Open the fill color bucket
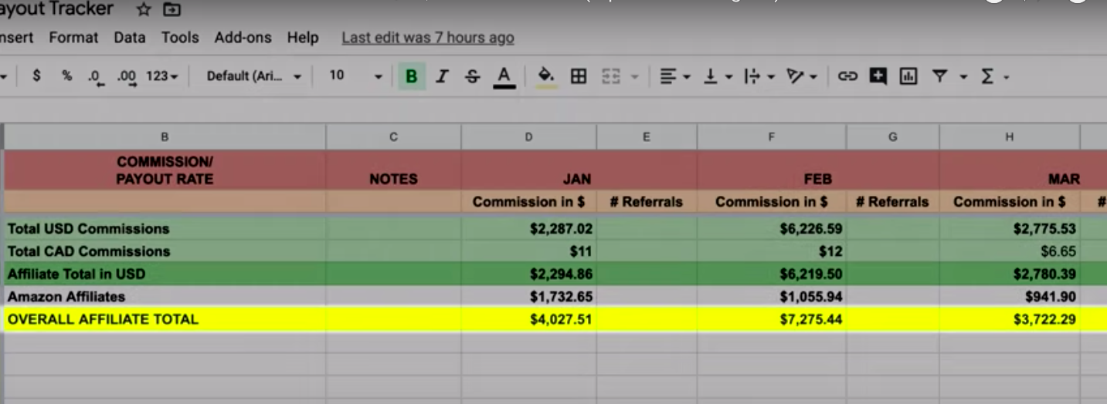1107x404 pixels. (x=546, y=76)
